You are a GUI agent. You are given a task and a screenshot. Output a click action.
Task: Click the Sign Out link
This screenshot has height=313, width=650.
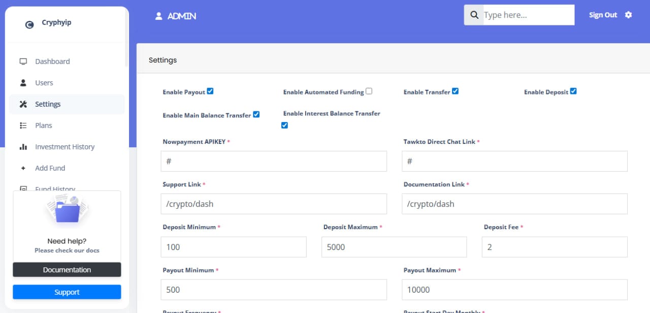click(603, 15)
